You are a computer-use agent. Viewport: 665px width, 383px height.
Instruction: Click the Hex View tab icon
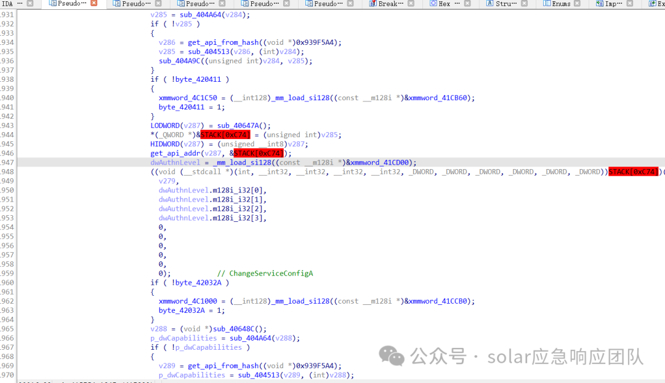pos(433,4)
